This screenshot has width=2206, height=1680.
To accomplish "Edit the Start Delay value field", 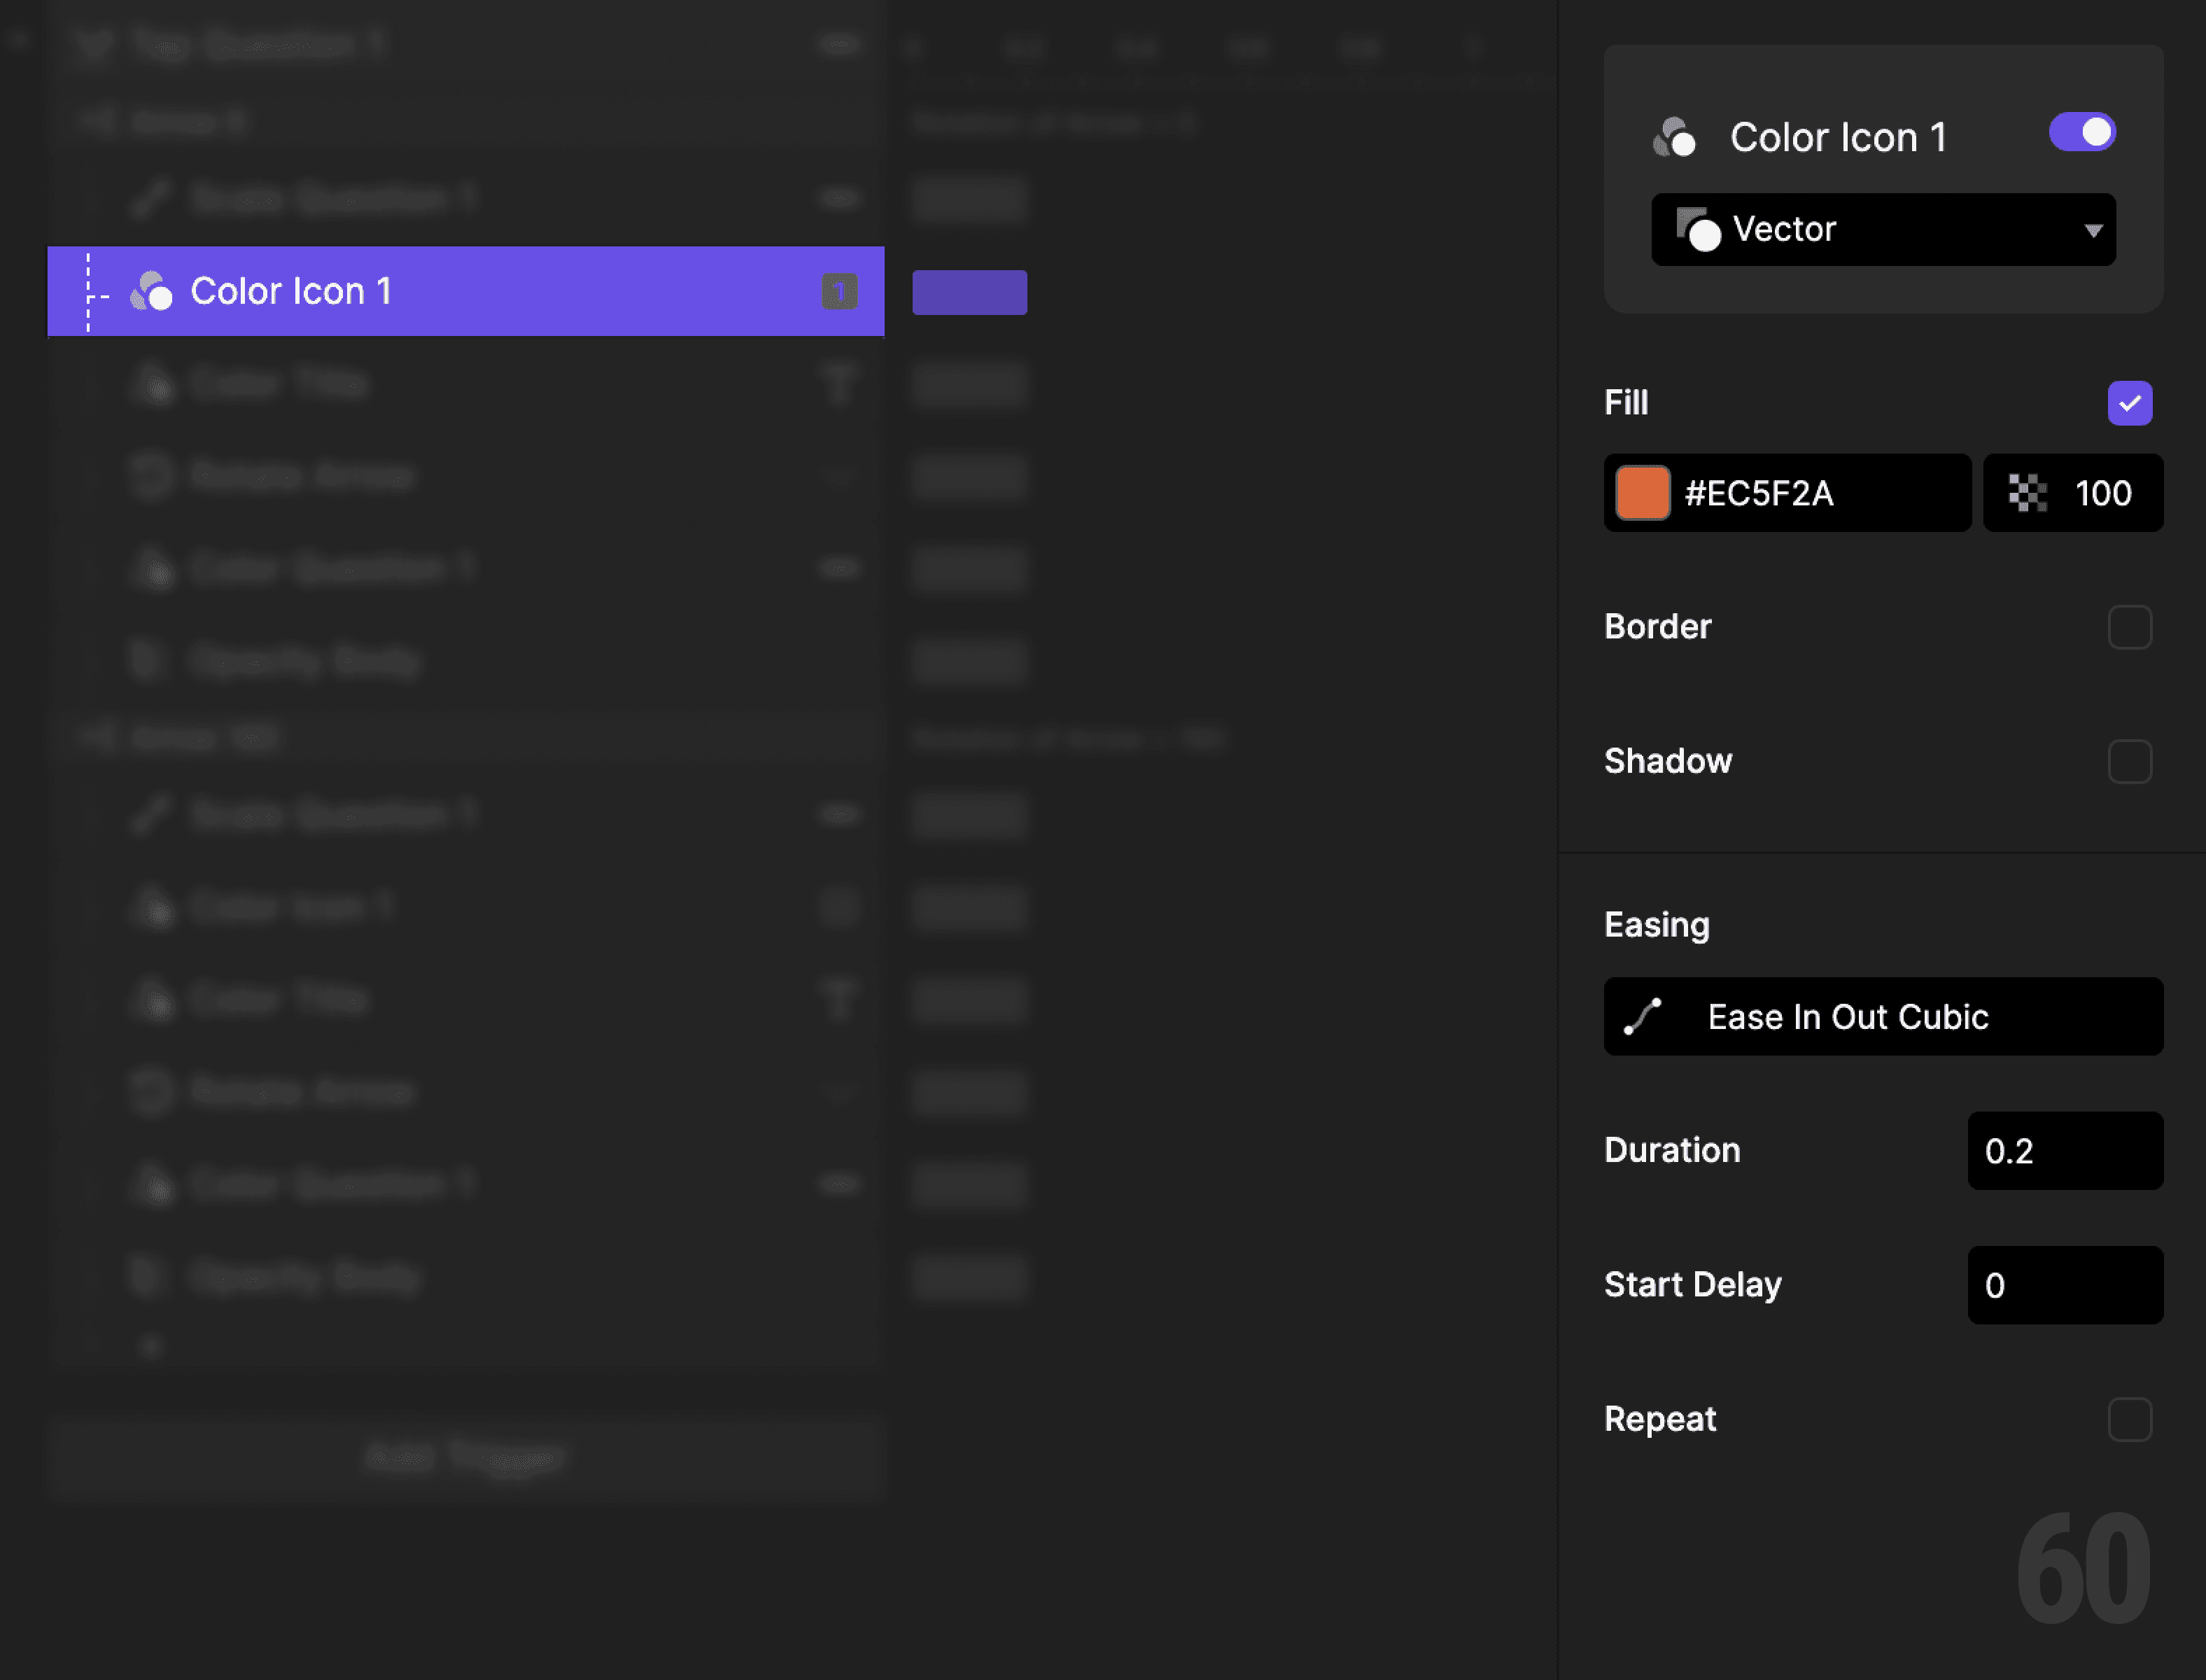I will [x=2065, y=1285].
